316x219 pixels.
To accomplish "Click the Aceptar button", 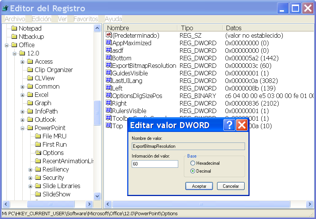I will [199, 186].
